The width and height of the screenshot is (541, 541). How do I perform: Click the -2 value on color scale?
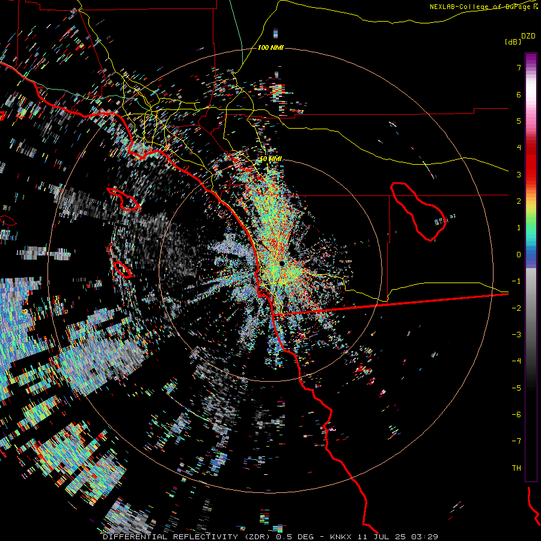point(516,308)
